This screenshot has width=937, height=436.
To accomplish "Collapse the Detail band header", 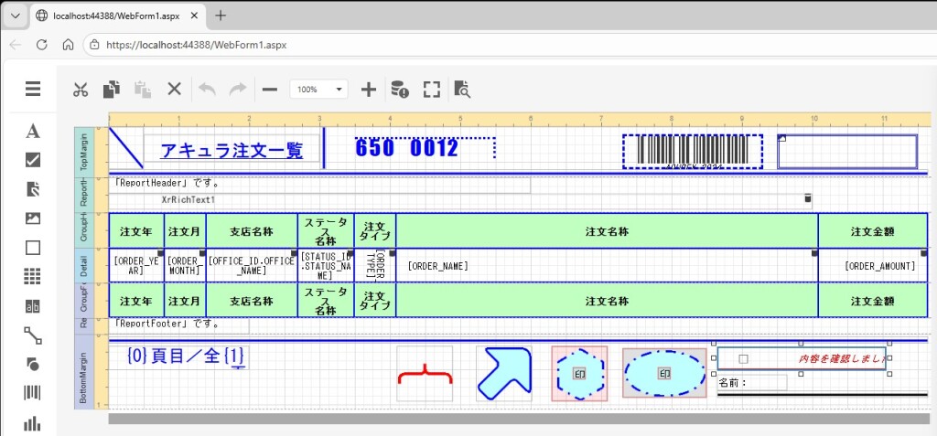I will pyautogui.click(x=83, y=266).
